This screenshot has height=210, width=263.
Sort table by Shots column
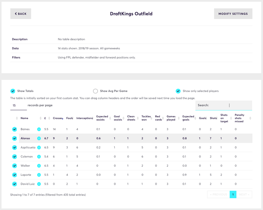point(213,118)
